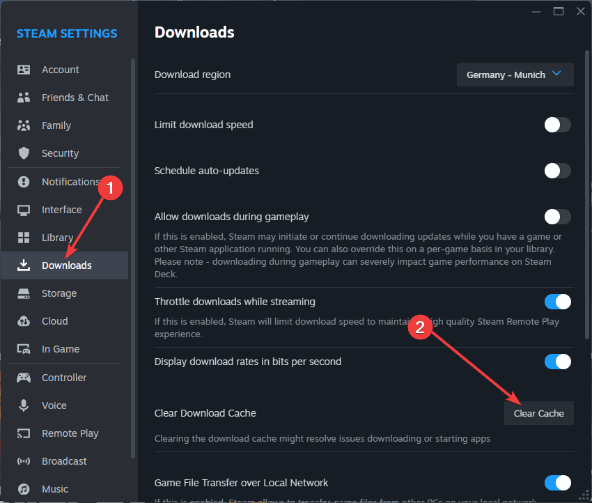The height and width of the screenshot is (503, 592).
Task: Open Storage settings page
Action: click(65, 293)
